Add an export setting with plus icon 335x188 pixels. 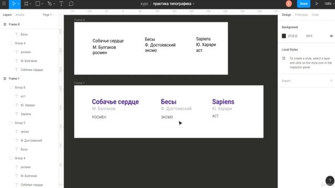[x=331, y=81]
